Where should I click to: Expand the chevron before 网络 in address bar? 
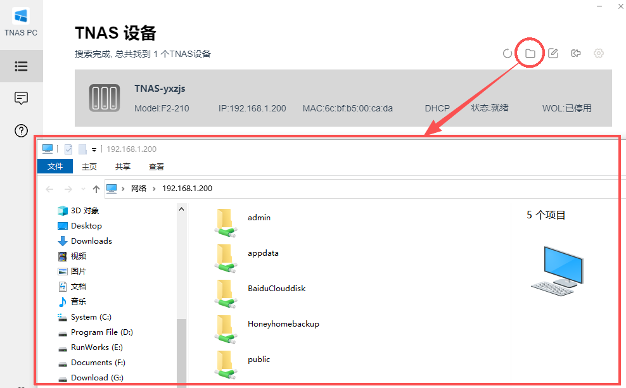[123, 189]
